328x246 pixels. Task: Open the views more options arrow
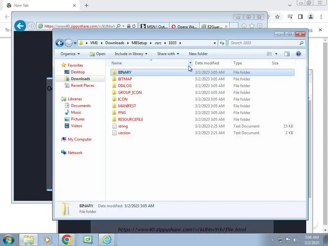point(276,54)
